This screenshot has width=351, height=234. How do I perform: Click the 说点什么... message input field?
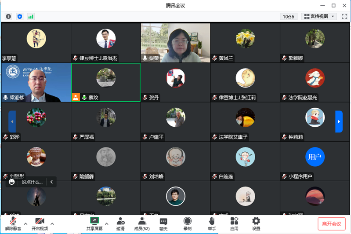[33, 182]
